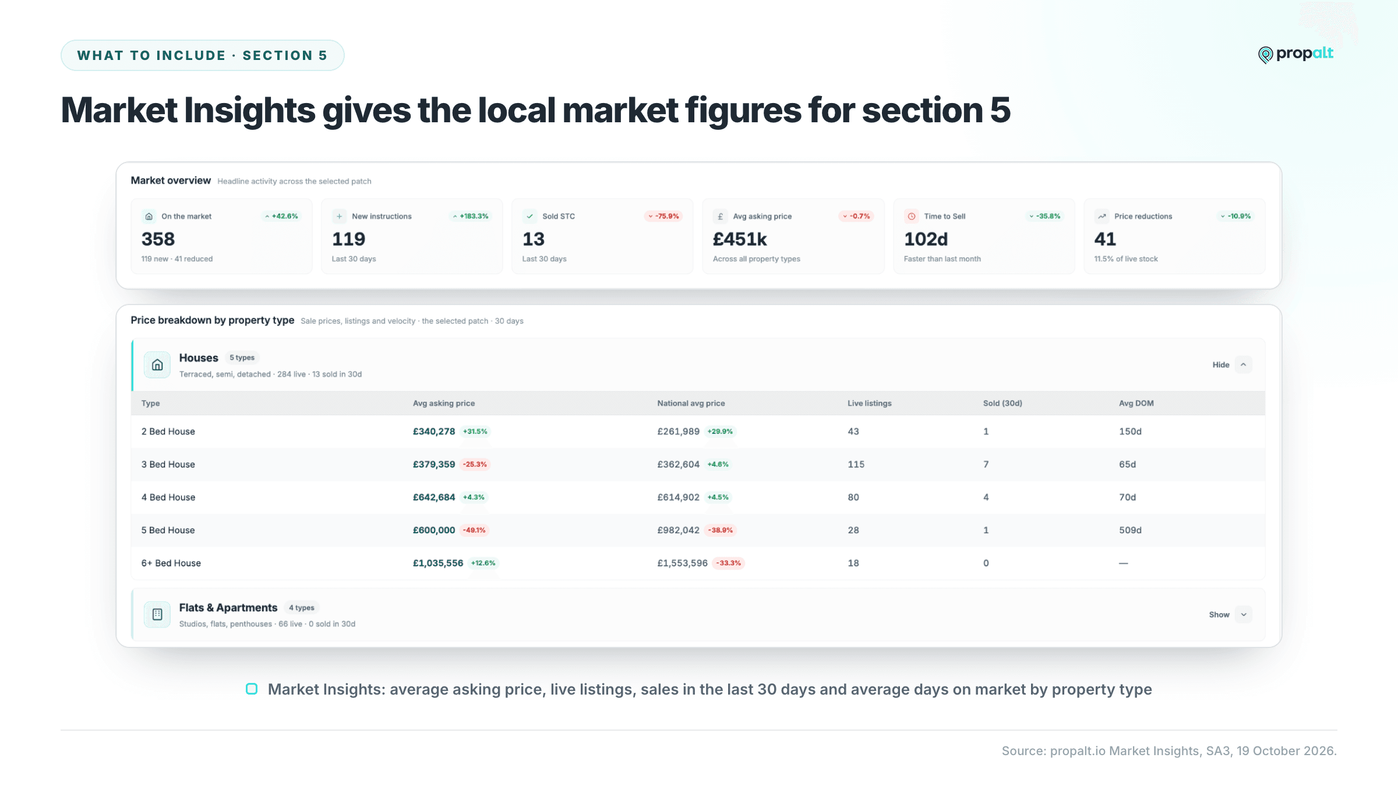Click the Houses section house icon
The image size is (1398, 786).
(x=157, y=365)
